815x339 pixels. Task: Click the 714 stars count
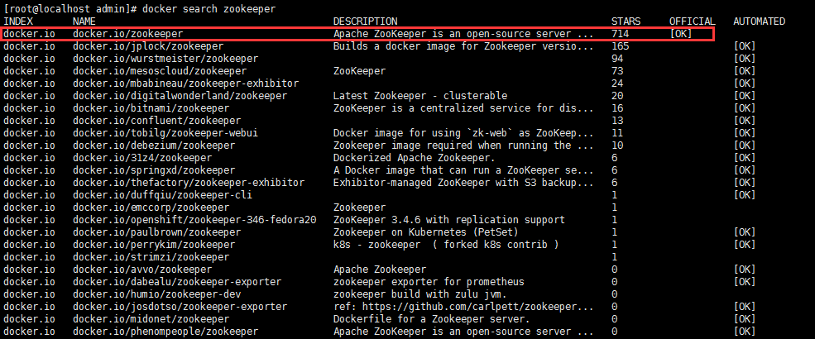(620, 34)
